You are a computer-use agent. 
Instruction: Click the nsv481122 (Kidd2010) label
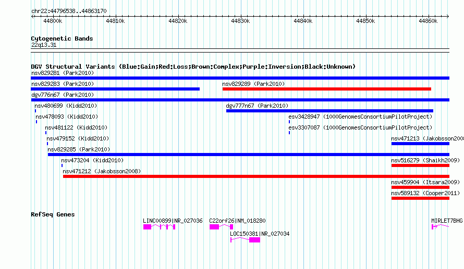point(76,127)
